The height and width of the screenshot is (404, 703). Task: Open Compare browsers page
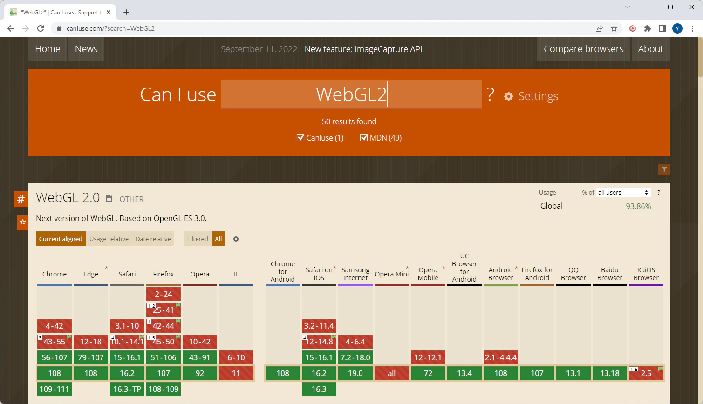(584, 49)
